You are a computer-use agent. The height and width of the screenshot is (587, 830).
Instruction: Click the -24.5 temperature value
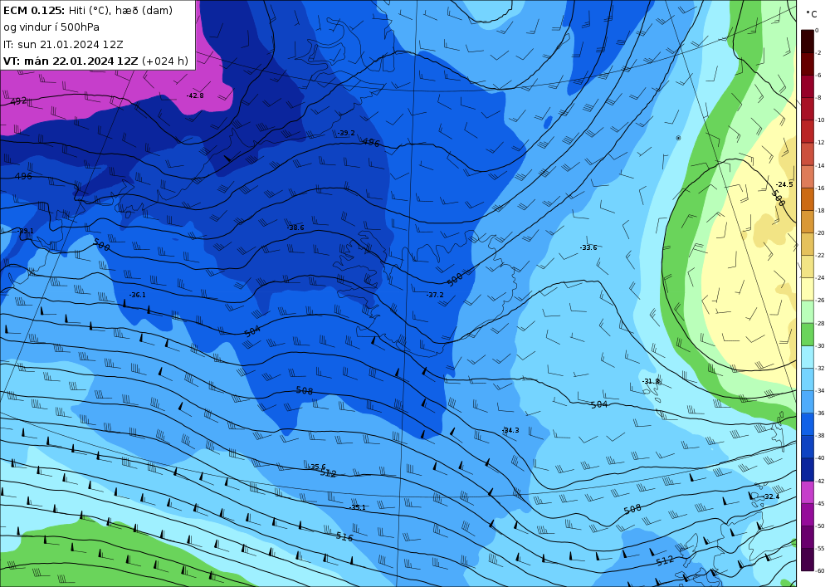click(x=784, y=184)
